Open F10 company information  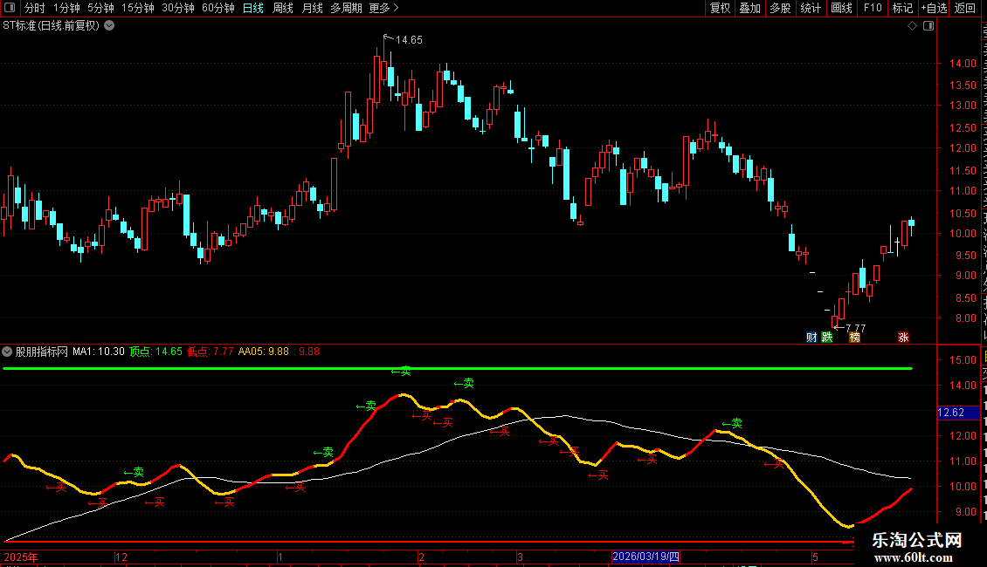873,8
